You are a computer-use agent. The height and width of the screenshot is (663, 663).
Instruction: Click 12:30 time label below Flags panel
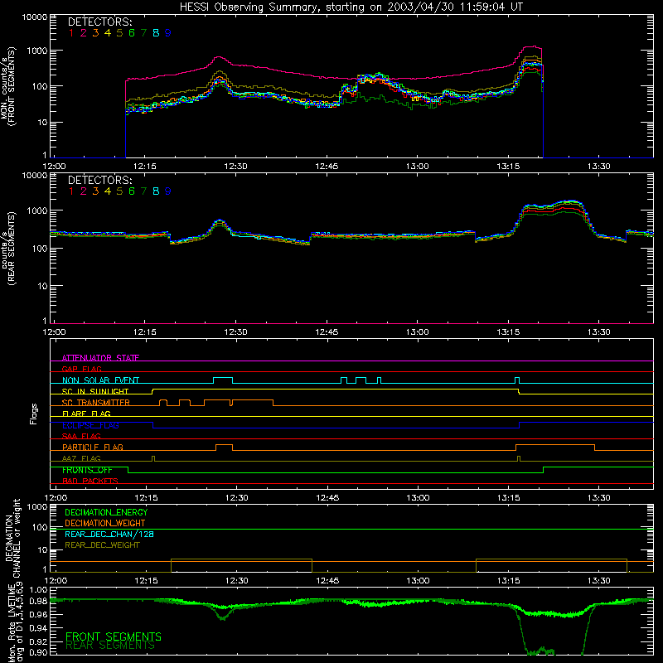(236, 498)
